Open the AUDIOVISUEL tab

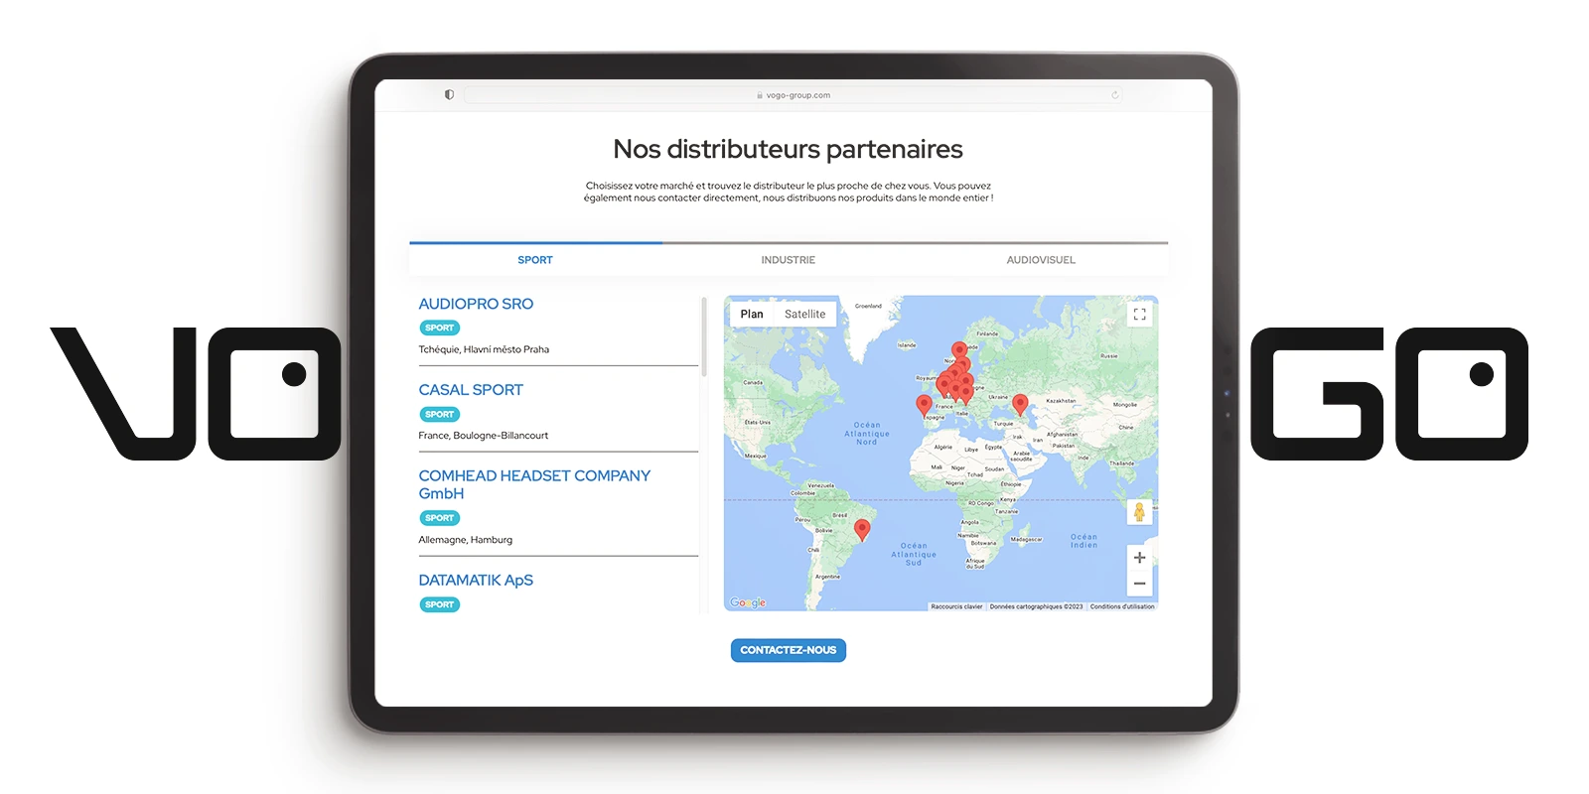pyautogui.click(x=1040, y=260)
